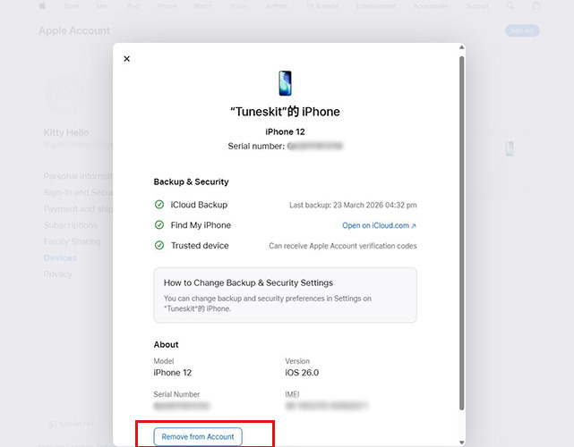Click the Apple logo in navigation bar
Screen dimensions: 574x447
[42, 5]
